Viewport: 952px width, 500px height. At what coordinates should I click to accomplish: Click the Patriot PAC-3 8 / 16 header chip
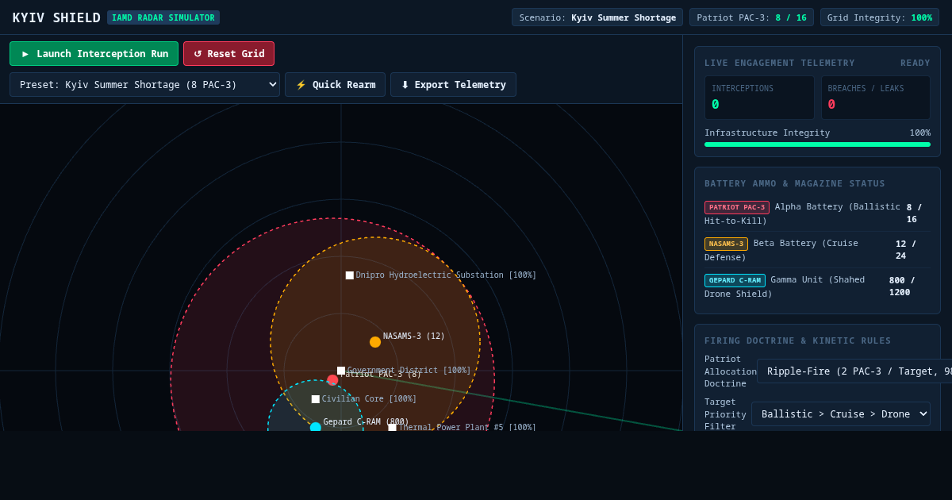coord(751,17)
